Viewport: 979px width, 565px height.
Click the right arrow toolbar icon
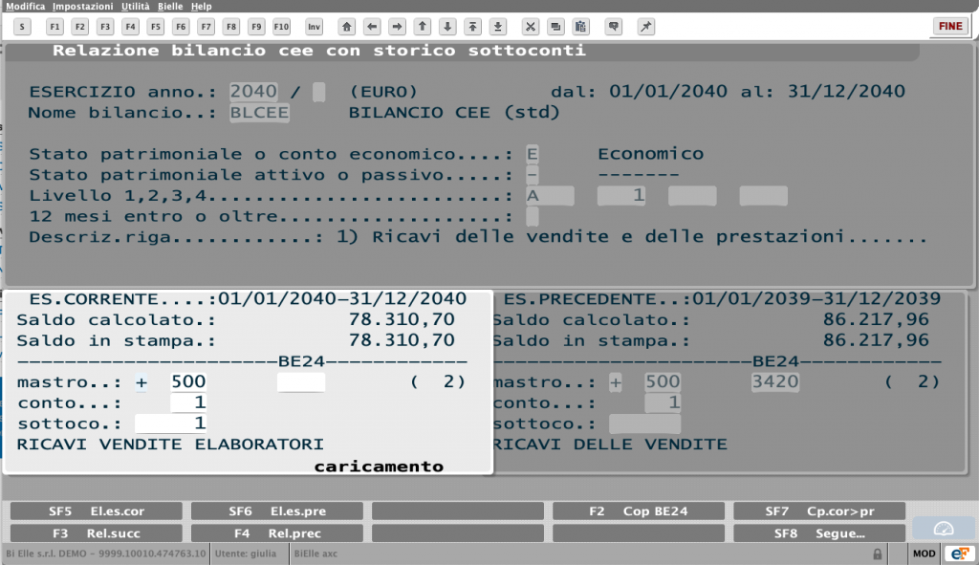[397, 27]
